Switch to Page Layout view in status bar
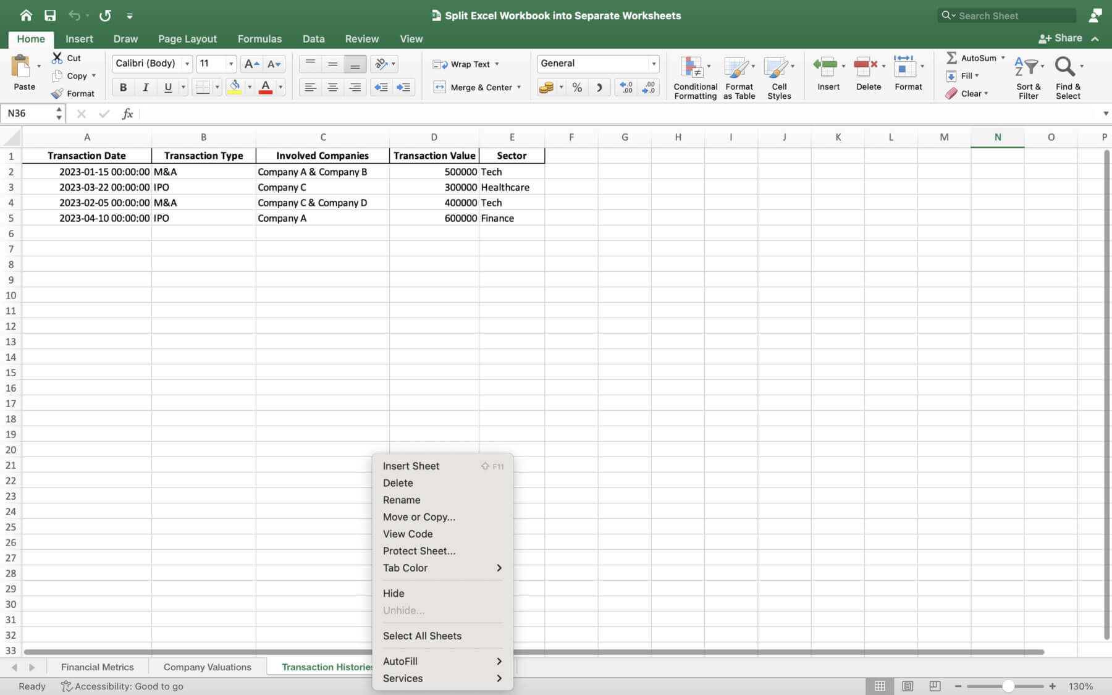Screen dimensions: 1112x695 (908, 686)
